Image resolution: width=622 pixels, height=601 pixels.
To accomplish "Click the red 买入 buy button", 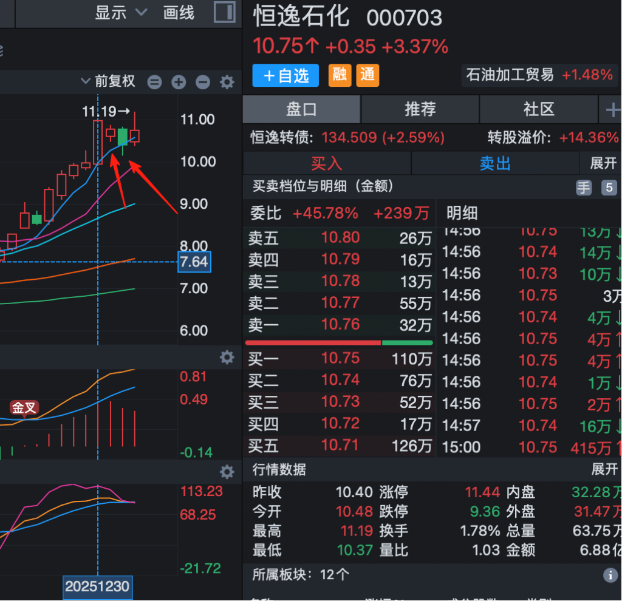I will (327, 163).
